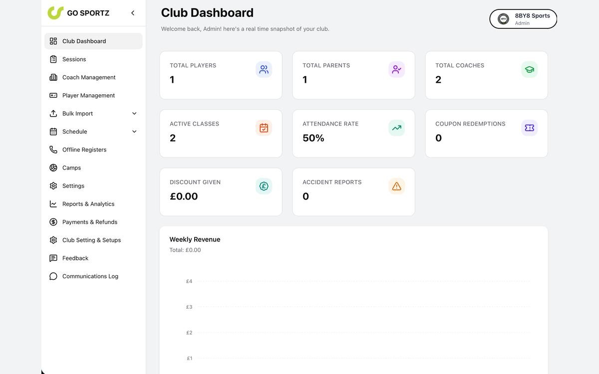The image size is (599, 374).
Task: Click the Total: £0.00 revenue text
Action: click(x=185, y=250)
